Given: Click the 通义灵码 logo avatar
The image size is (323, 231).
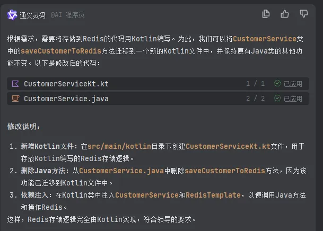Looking at the screenshot, I should (12, 15).
